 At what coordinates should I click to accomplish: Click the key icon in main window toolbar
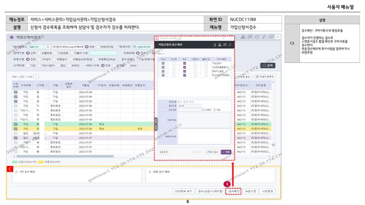click(x=264, y=37)
